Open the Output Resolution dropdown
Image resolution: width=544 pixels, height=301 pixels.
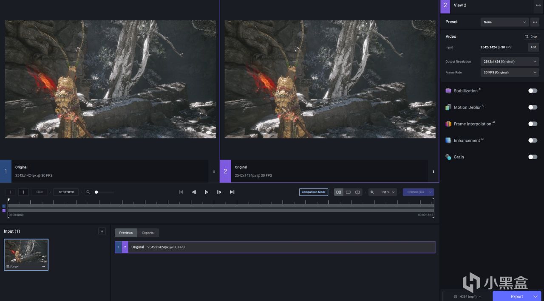[x=510, y=62]
